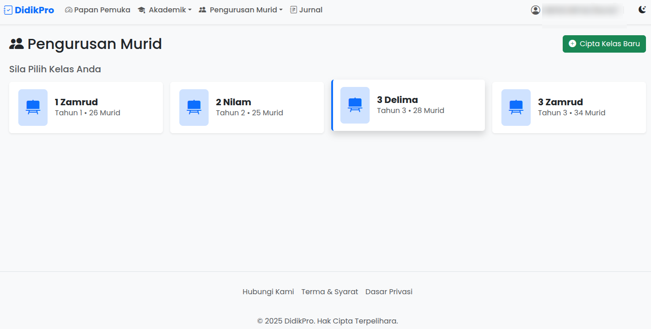Click the Cipta Kelas Baru button
Image resolution: width=651 pixels, height=329 pixels.
[x=604, y=43]
